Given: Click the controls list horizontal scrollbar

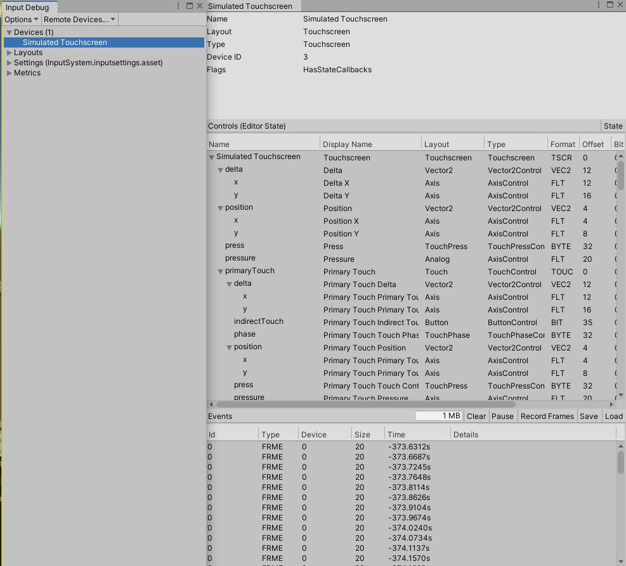Looking at the screenshot, I should click(x=365, y=404).
